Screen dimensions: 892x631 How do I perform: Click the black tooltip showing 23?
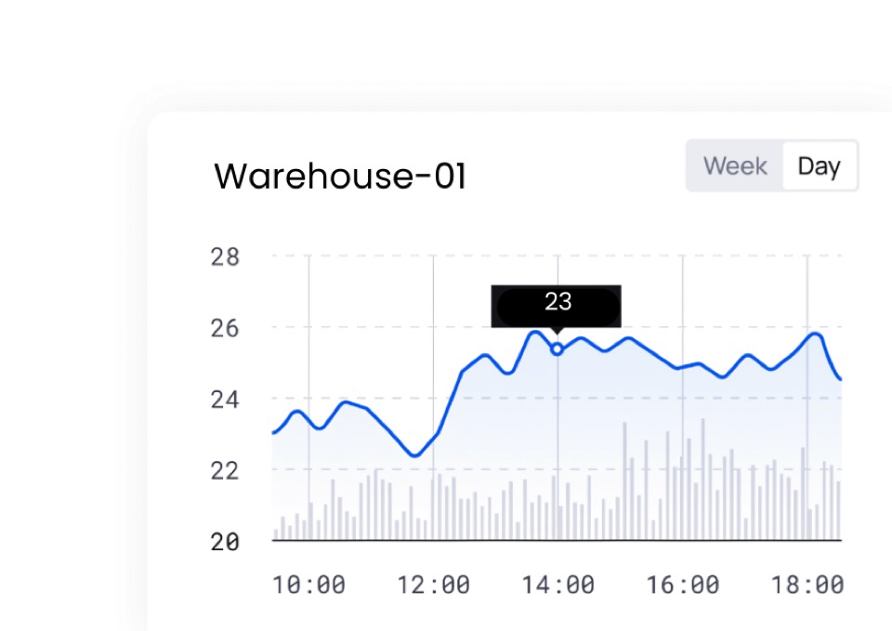[557, 305]
